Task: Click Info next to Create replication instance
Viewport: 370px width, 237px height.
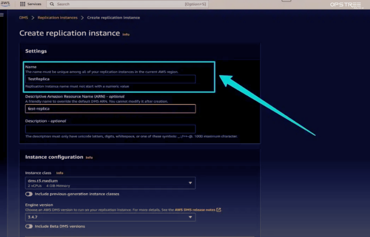Action: pyautogui.click(x=126, y=34)
